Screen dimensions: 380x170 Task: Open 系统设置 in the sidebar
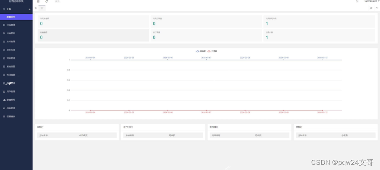click(16, 66)
